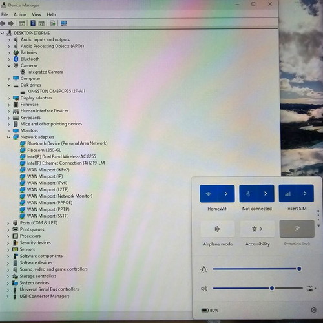This screenshot has height=323, width=323.
Task: Open Bluetooth devices chevron
Action: [x=266, y=194]
